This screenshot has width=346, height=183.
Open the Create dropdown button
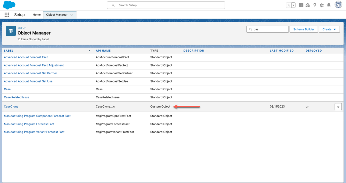329,29
